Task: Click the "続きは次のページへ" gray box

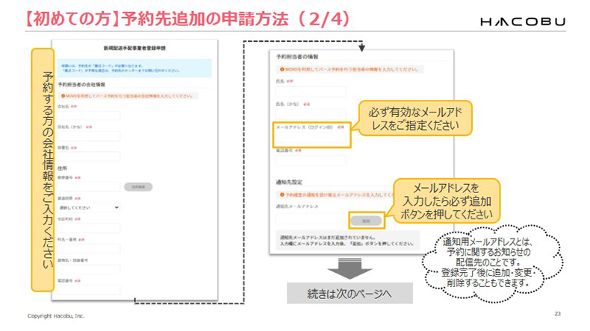Action: pyautogui.click(x=350, y=293)
